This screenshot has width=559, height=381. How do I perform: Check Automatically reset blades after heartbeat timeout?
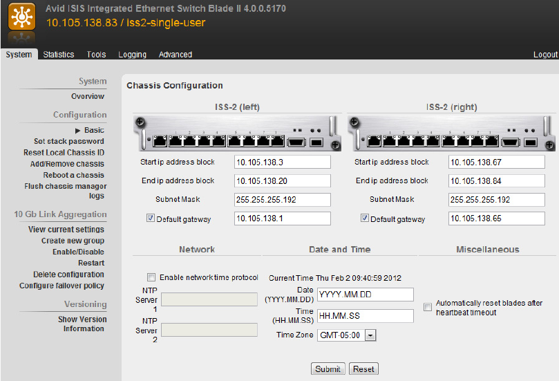(428, 307)
